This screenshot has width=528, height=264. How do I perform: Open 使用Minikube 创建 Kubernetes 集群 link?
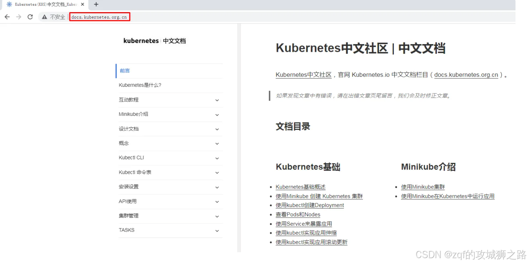click(x=319, y=196)
